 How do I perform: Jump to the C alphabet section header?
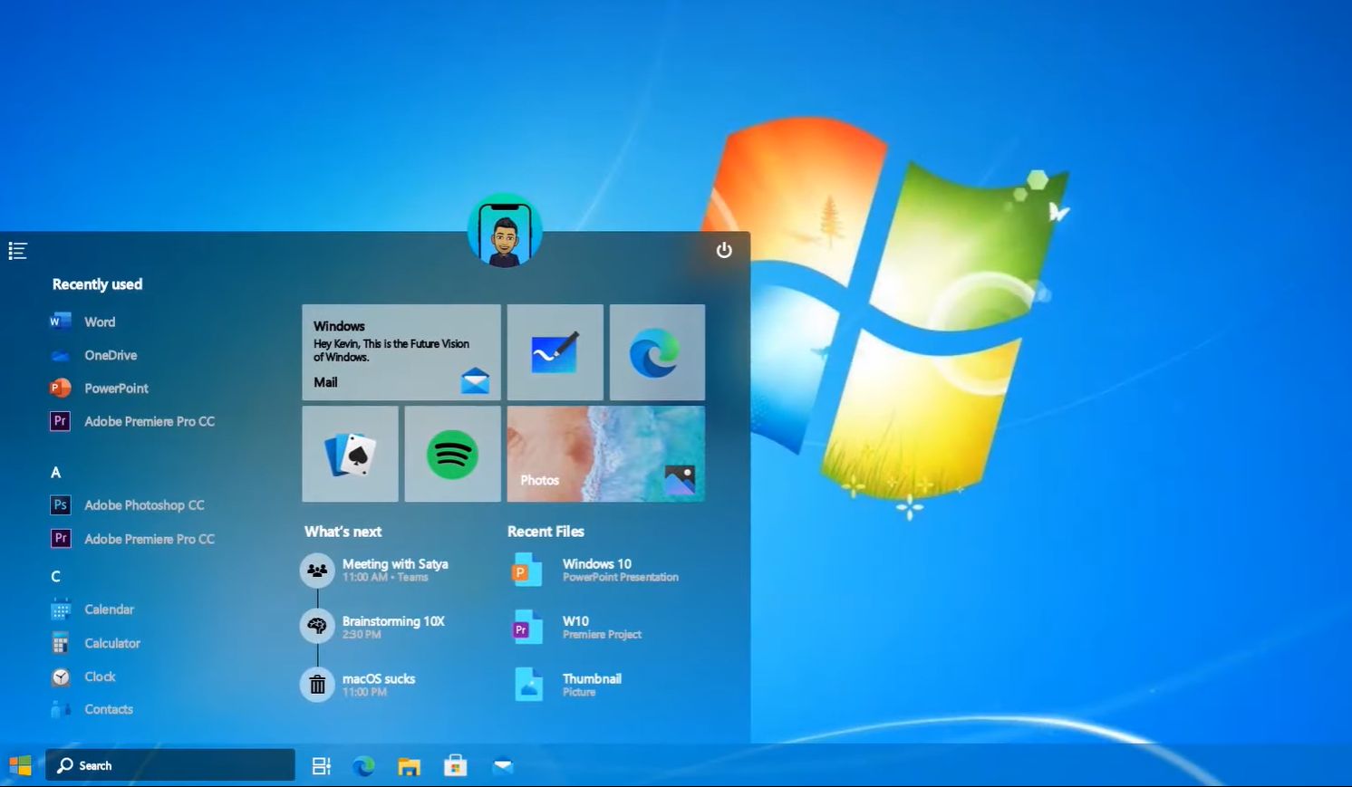click(55, 576)
